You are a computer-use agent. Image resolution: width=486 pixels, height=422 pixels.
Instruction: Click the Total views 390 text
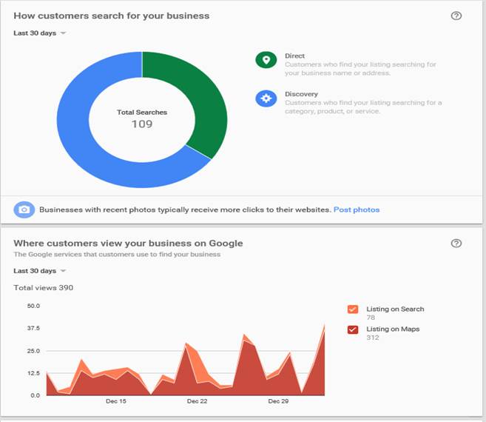click(44, 288)
